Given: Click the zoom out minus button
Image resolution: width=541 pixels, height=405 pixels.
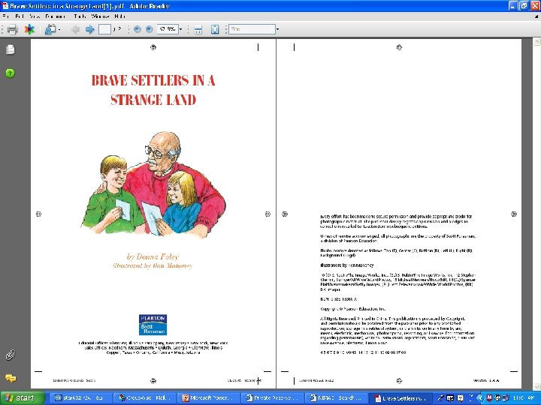Looking at the screenshot, I should (137, 29).
